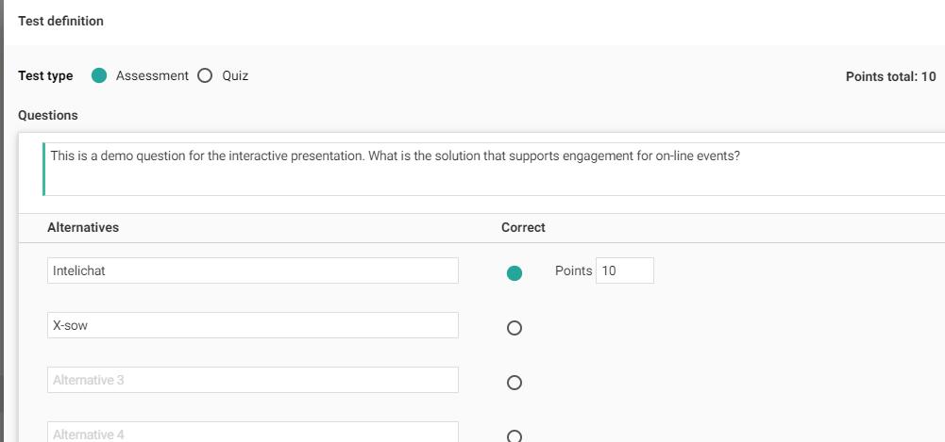This screenshot has width=945, height=442.
Task: Click the Points total: 10 label
Action: pos(890,77)
